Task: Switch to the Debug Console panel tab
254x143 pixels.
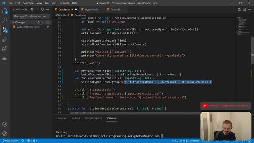Action: [x=93, y=118]
